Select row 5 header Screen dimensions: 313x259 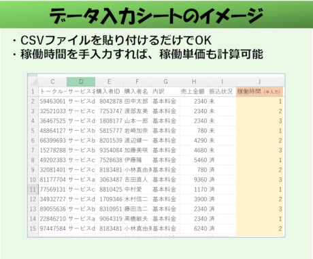[33, 131]
